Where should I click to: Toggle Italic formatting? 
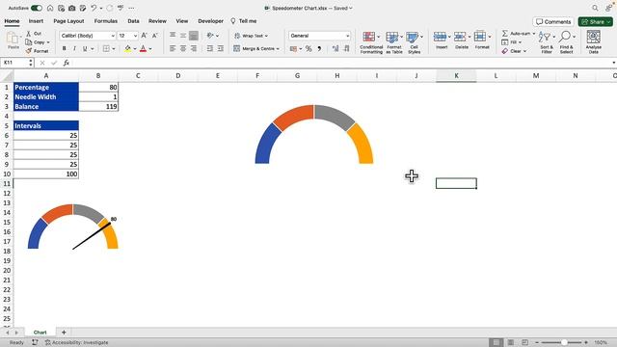pyautogui.click(x=74, y=49)
